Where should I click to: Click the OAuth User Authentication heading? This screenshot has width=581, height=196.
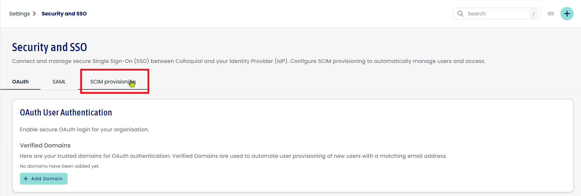pyautogui.click(x=66, y=113)
